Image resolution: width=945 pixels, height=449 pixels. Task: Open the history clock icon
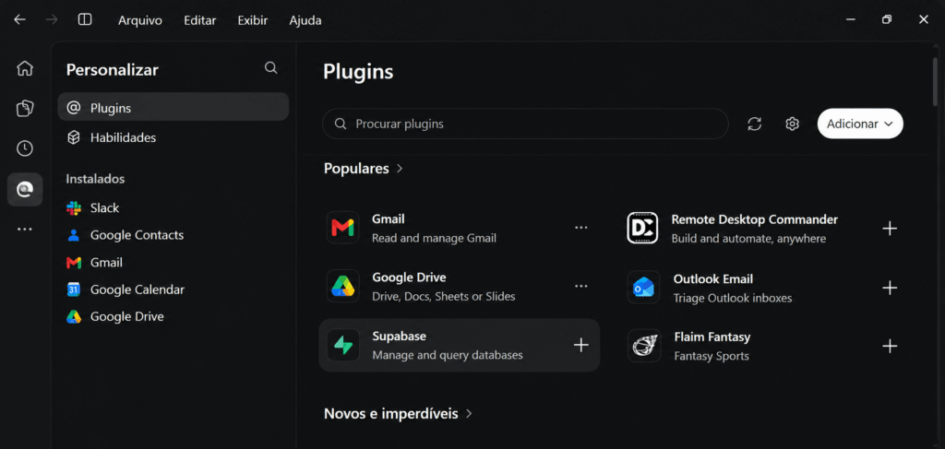(x=25, y=148)
